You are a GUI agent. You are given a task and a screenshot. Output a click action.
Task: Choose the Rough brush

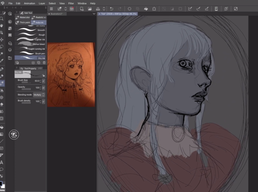pos(30,35)
